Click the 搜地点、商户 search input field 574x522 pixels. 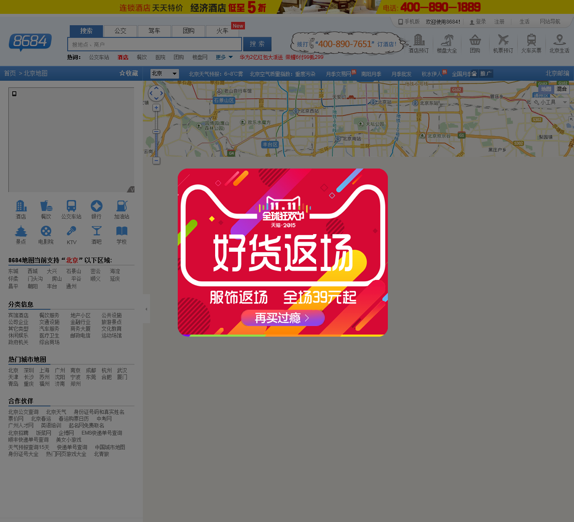coord(155,44)
